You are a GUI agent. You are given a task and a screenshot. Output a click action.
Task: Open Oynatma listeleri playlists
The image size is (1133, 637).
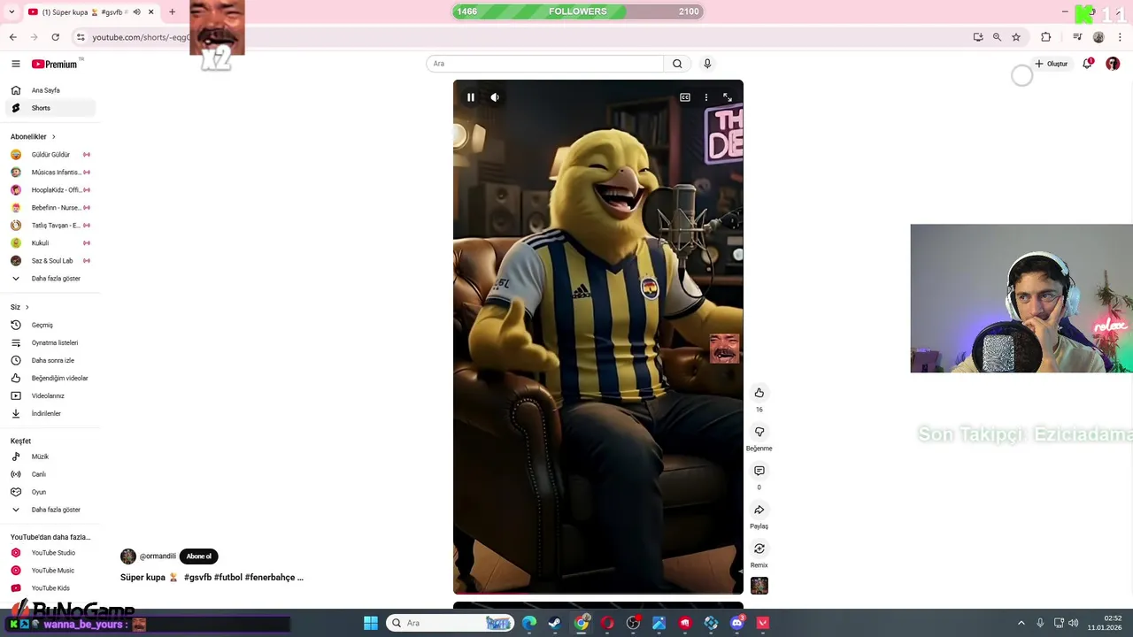[x=50, y=342]
